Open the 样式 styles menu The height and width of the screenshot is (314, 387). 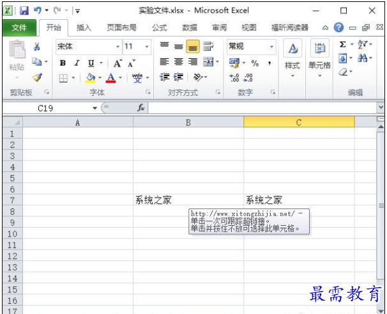[x=292, y=59]
